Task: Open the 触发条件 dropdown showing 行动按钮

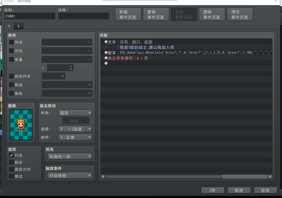Action: [x=70, y=175]
